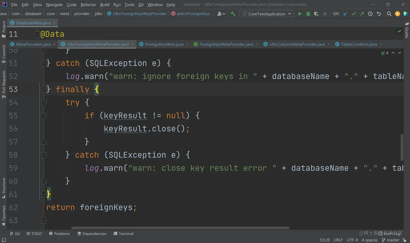Click the horizontal editor scrollbar
Viewport: 410px width, 243px height.
pos(180,228)
